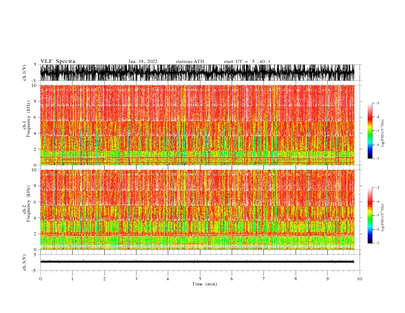Click the ch.2 color bar "log(PSD)(V²/Hz)" label

coord(382,218)
